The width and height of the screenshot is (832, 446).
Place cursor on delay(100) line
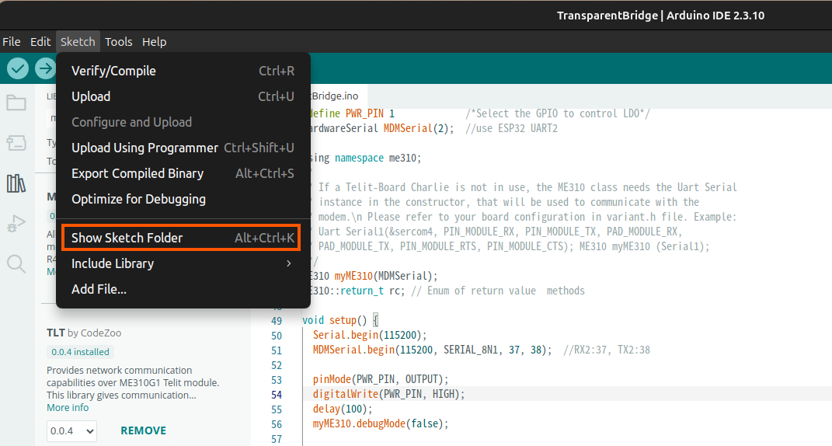click(x=343, y=409)
